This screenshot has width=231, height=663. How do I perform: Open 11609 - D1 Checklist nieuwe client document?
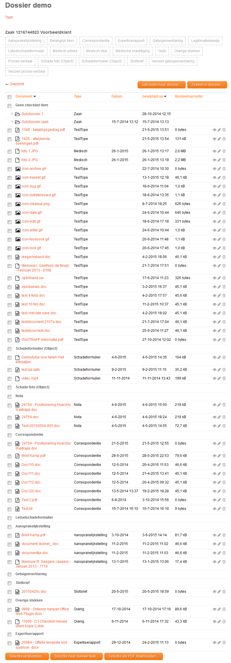(41, 624)
